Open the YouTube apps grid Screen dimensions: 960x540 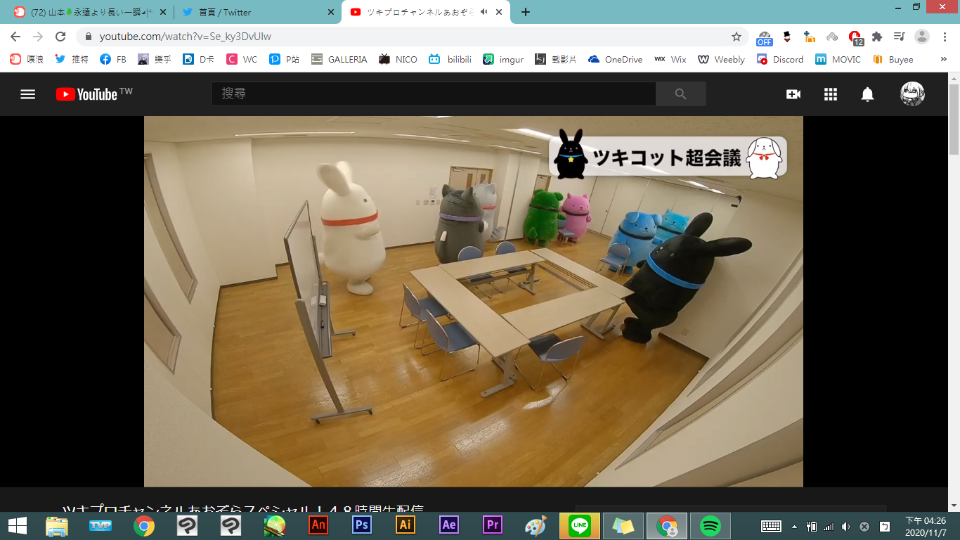(831, 94)
